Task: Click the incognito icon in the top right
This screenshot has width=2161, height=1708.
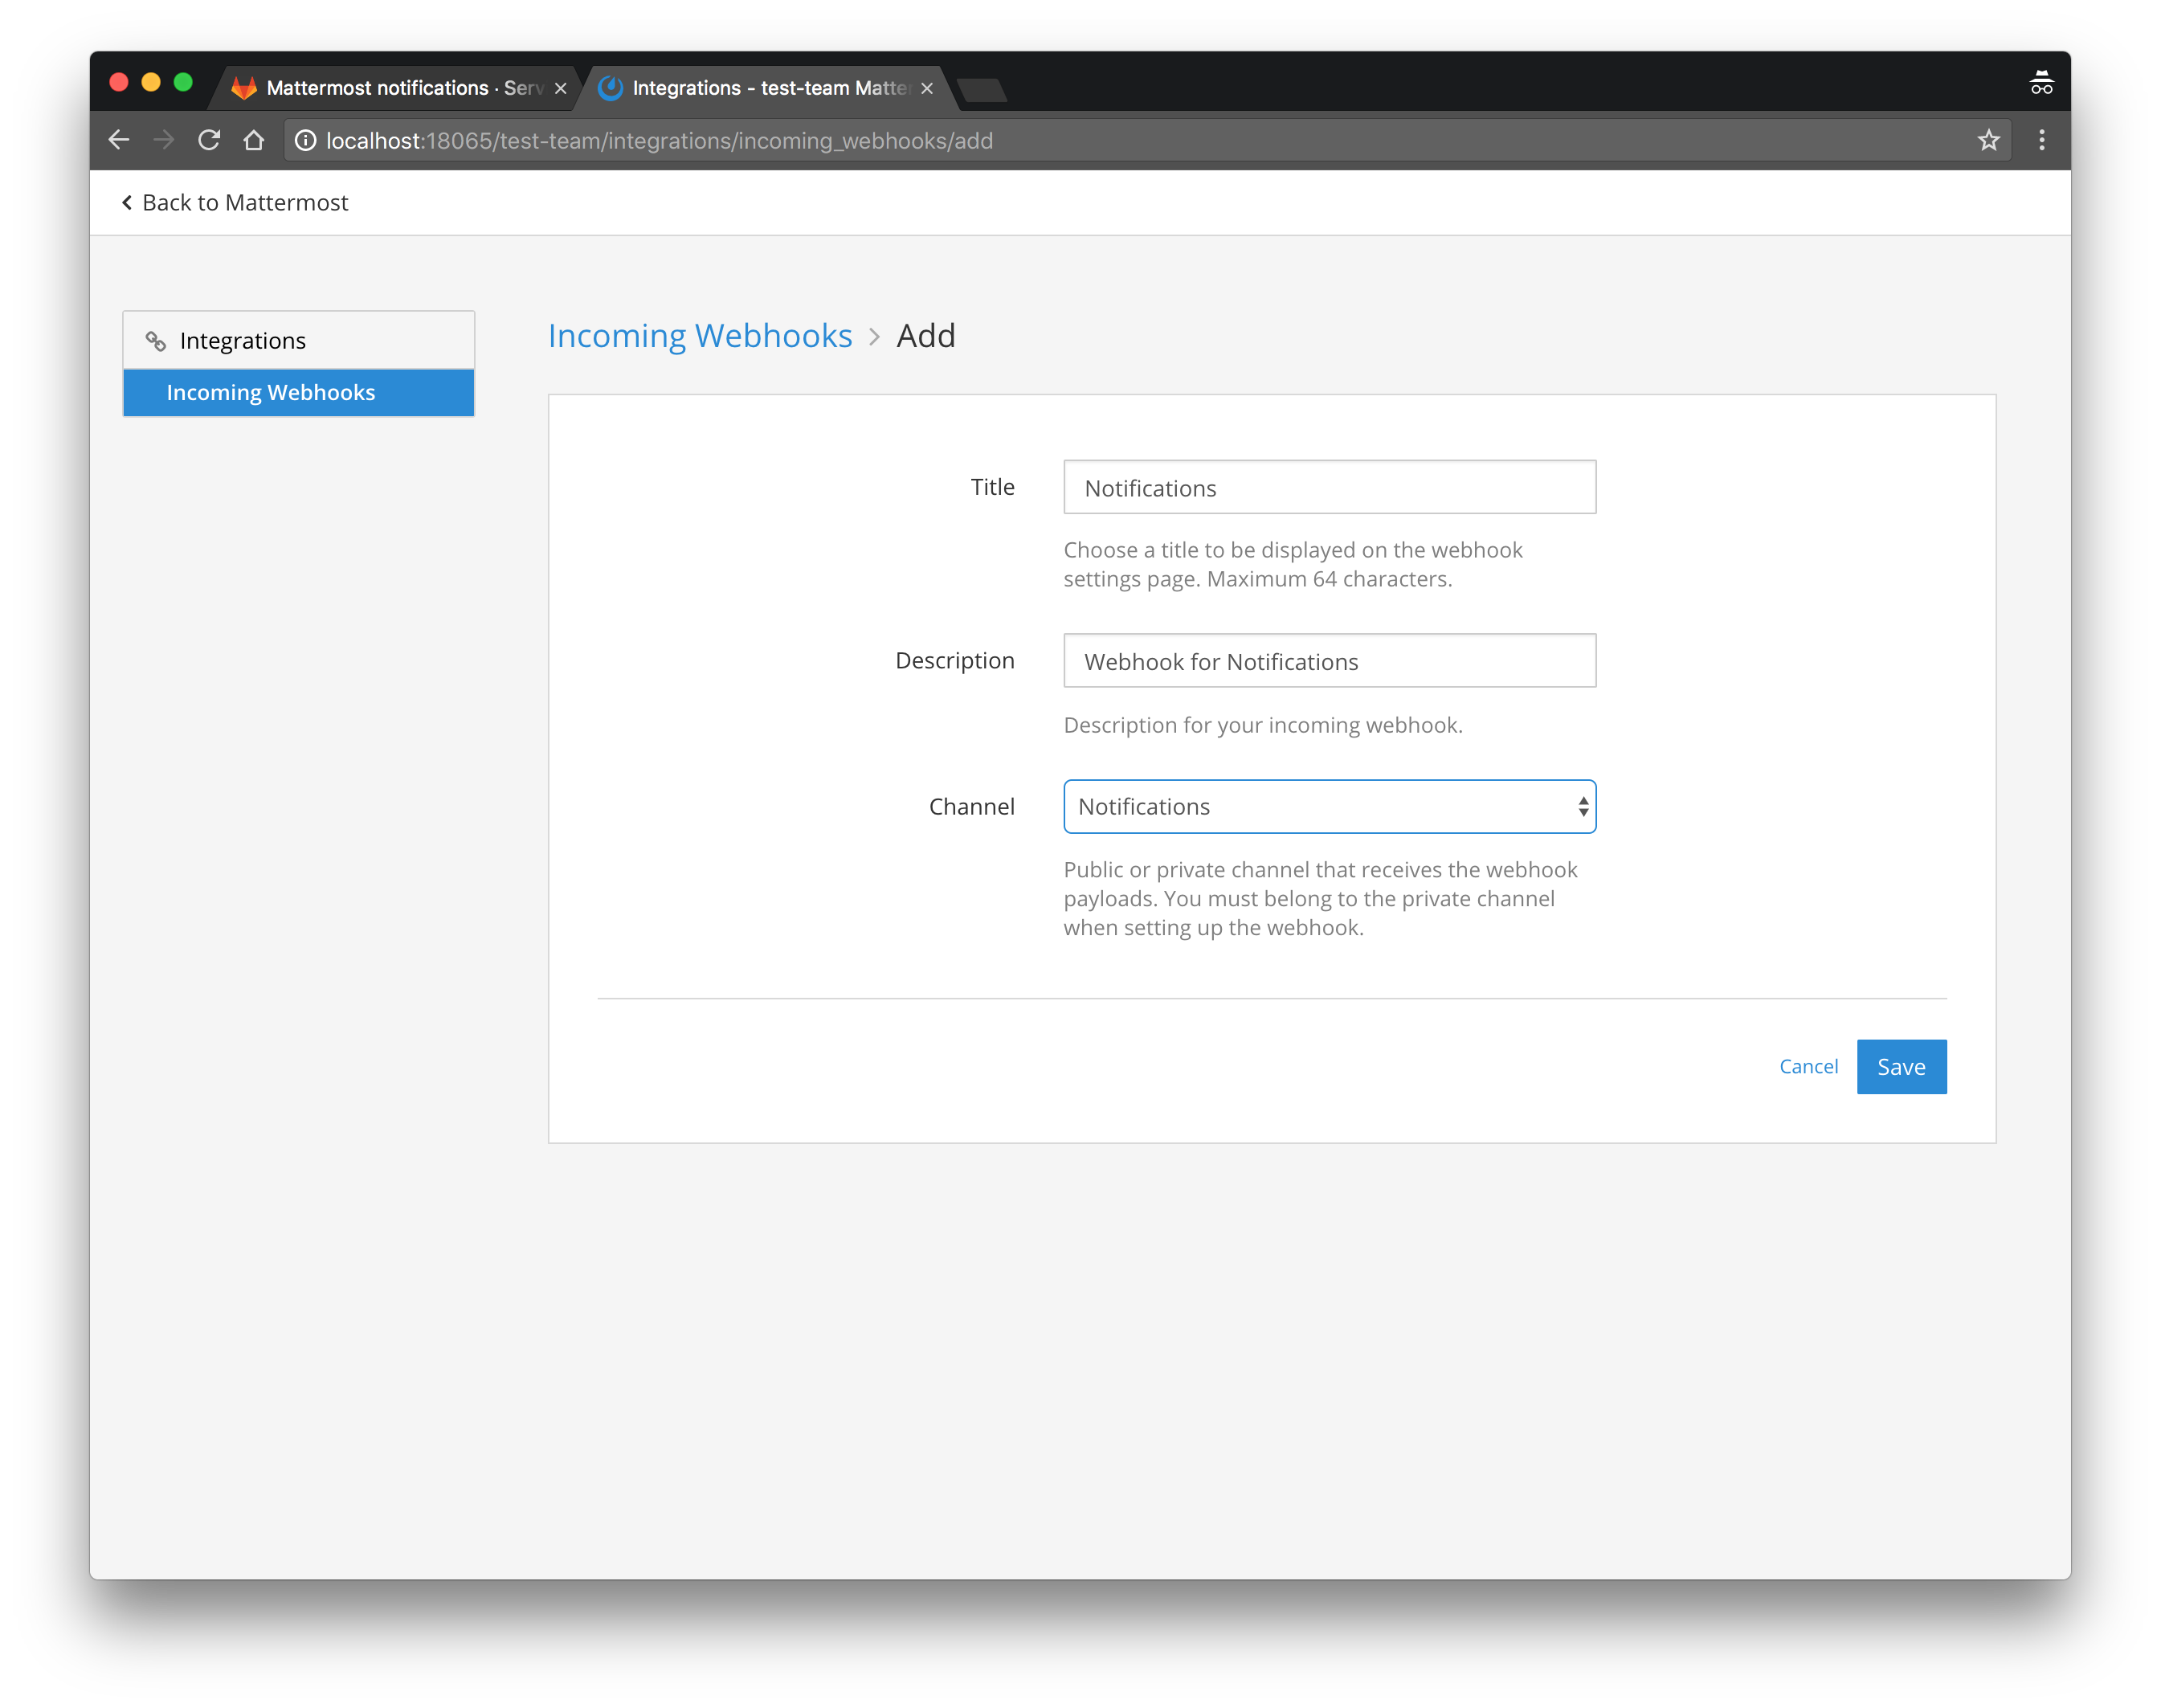Action: (x=2041, y=82)
